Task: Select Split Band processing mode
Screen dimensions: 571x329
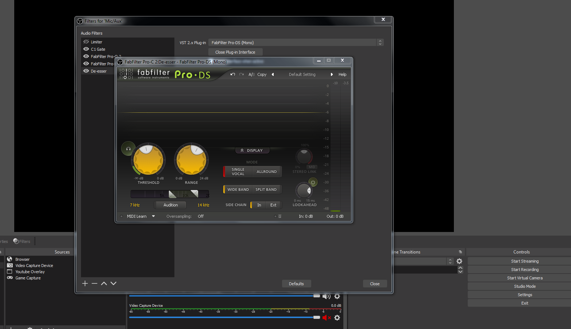Action: (x=266, y=190)
